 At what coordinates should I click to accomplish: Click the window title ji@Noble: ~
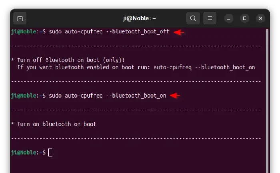(140, 18)
